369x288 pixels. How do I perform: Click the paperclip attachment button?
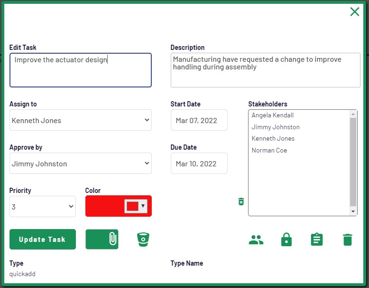tap(102, 239)
